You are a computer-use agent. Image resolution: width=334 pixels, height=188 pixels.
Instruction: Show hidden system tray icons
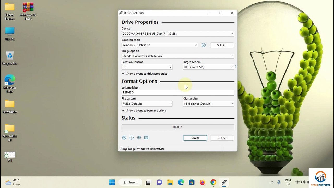(x=272, y=182)
